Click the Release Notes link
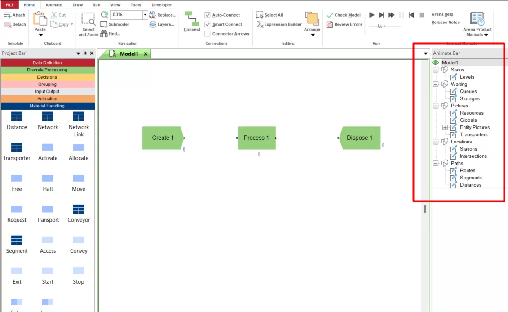The height and width of the screenshot is (312, 508). click(446, 22)
